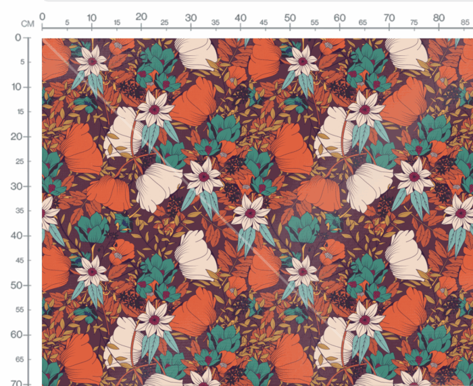Click the 60 mark on the horizontal ruler
This screenshot has height=386, width=473.
coord(339,18)
